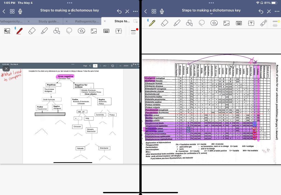Tap the red pen color dot

point(137,29)
